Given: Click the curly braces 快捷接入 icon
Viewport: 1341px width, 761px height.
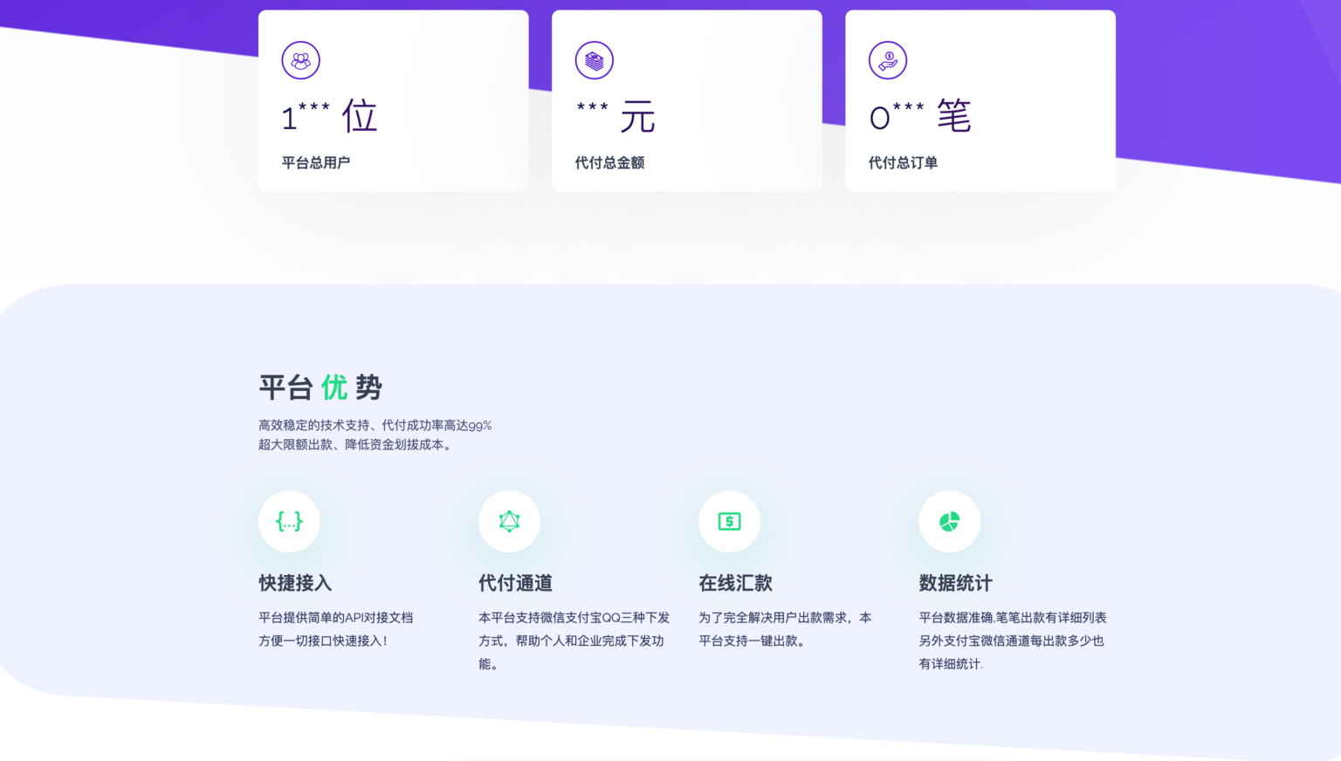Looking at the screenshot, I should point(289,521).
